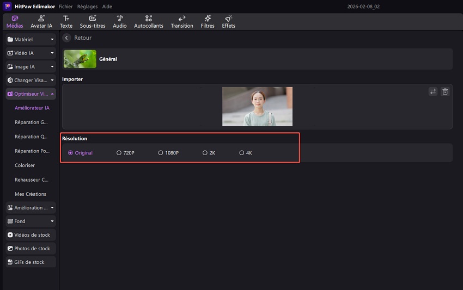The height and width of the screenshot is (290, 463).
Task: Open the Médias tab icon
Action: (15, 18)
